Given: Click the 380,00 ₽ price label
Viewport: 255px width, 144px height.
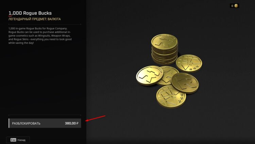Looking at the screenshot, I should point(71,123).
